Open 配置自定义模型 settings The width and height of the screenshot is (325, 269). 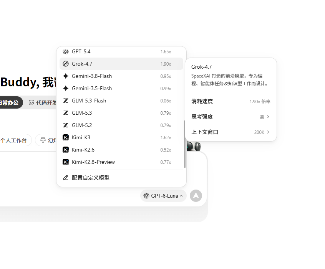(121, 178)
